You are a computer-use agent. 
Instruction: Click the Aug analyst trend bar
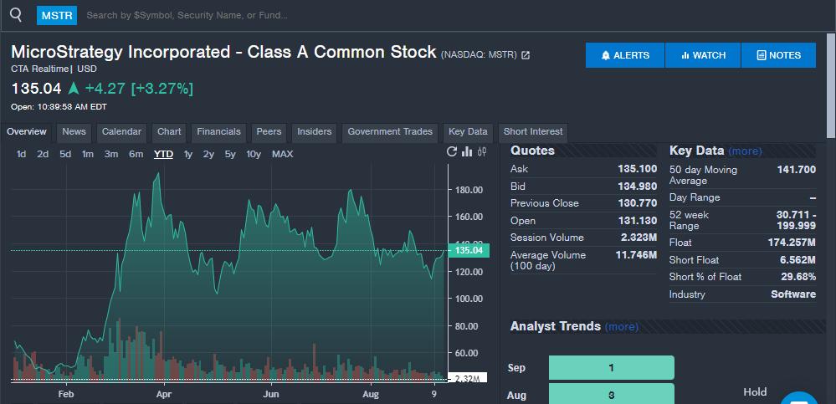click(x=611, y=395)
